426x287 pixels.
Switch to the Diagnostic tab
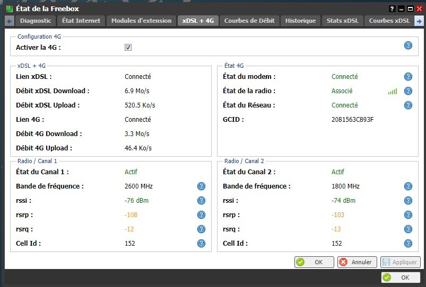tap(36, 21)
